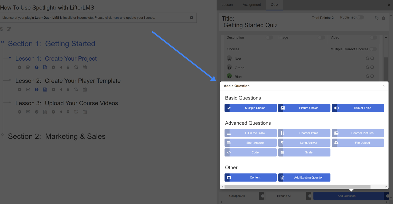
Task: Open the quiz question-mark icon for Lesson 1
Action: click(x=37, y=67)
